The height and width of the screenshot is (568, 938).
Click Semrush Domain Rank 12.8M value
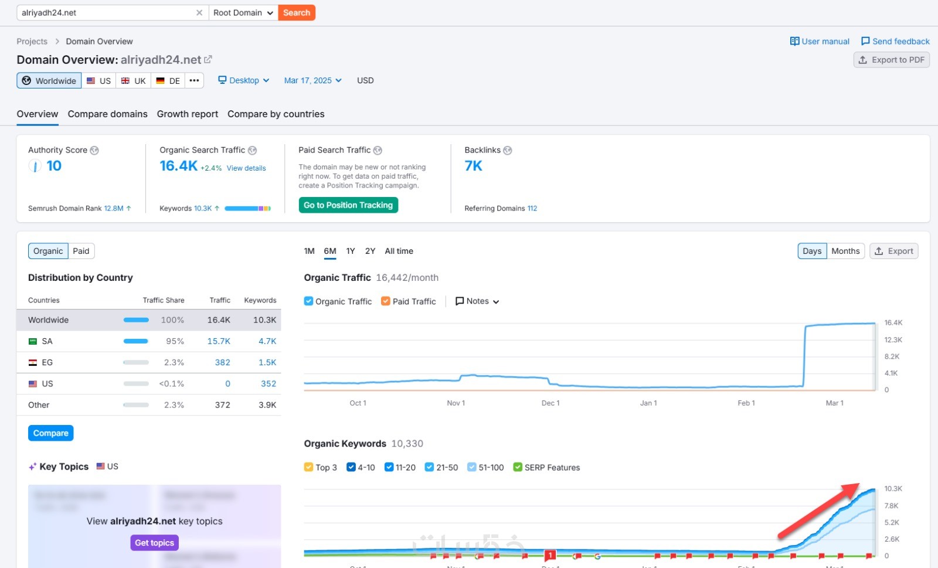click(114, 208)
